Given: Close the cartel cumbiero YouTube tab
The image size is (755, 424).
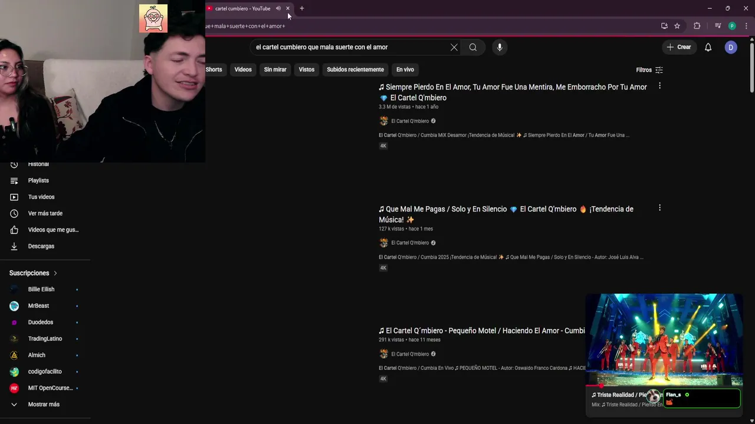Looking at the screenshot, I should pyautogui.click(x=288, y=8).
